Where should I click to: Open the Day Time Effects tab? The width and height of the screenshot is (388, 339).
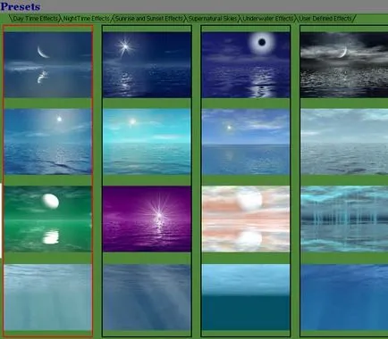tap(36, 19)
